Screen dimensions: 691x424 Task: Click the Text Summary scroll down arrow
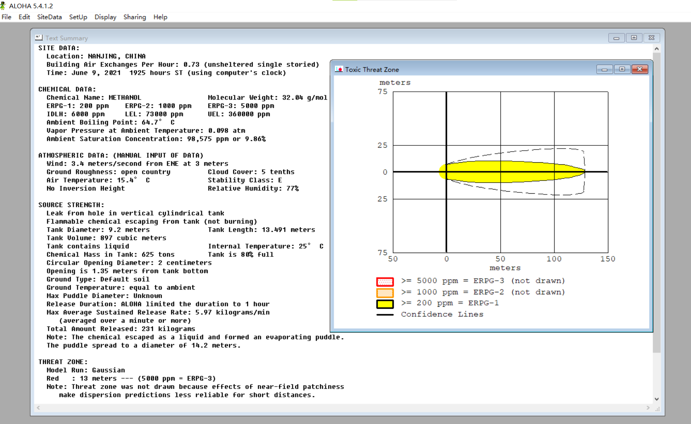click(x=657, y=399)
